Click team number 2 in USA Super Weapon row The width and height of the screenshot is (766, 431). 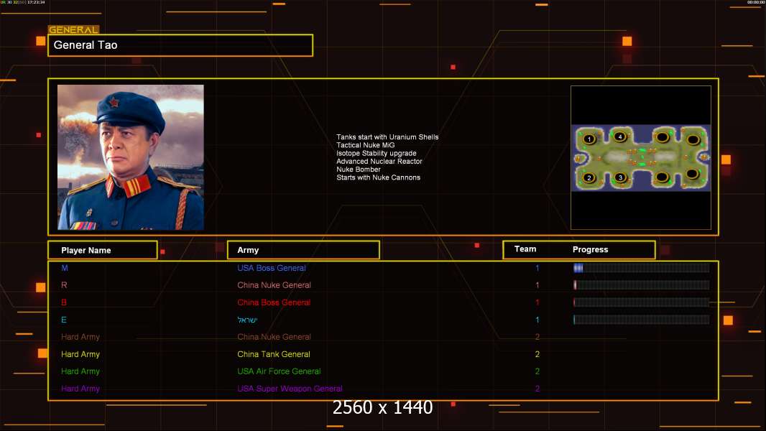[537, 389]
